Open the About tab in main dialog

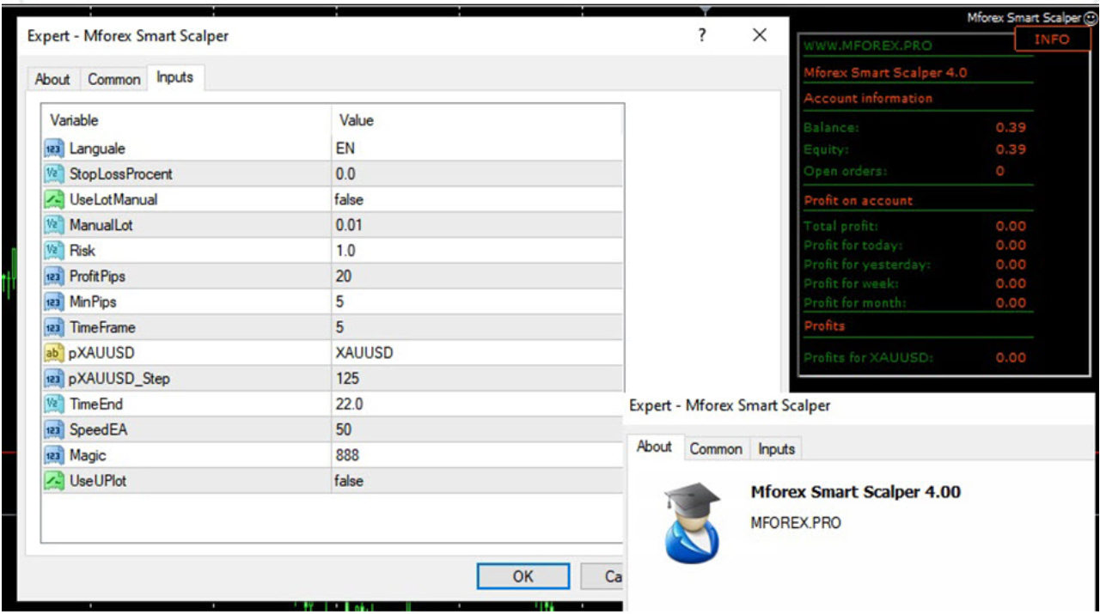52,79
